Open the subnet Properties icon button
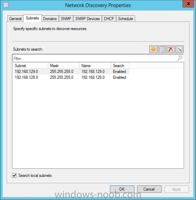 pyautogui.click(x=162, y=49)
